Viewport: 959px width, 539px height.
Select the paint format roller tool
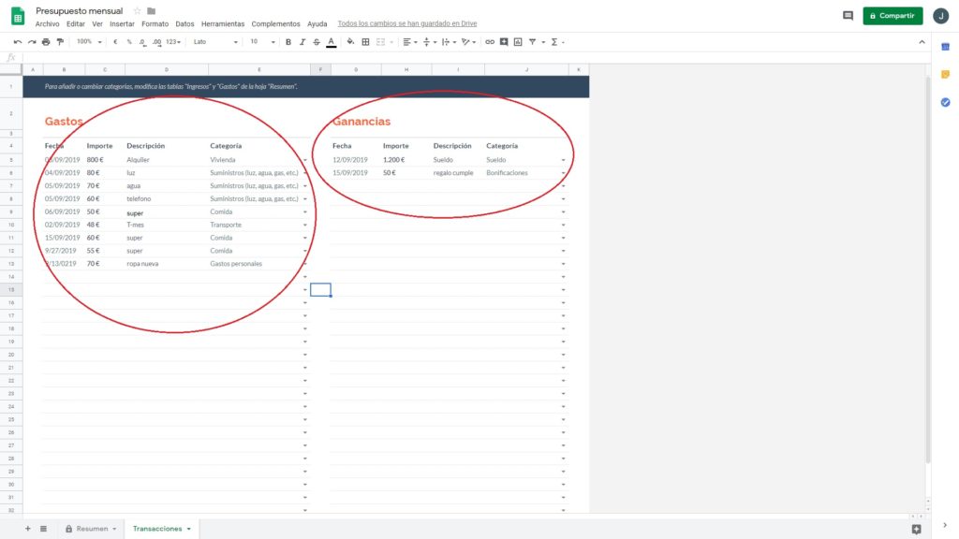coord(60,42)
